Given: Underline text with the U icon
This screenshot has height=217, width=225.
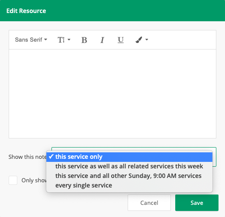Looking at the screenshot, I should coord(121,40).
